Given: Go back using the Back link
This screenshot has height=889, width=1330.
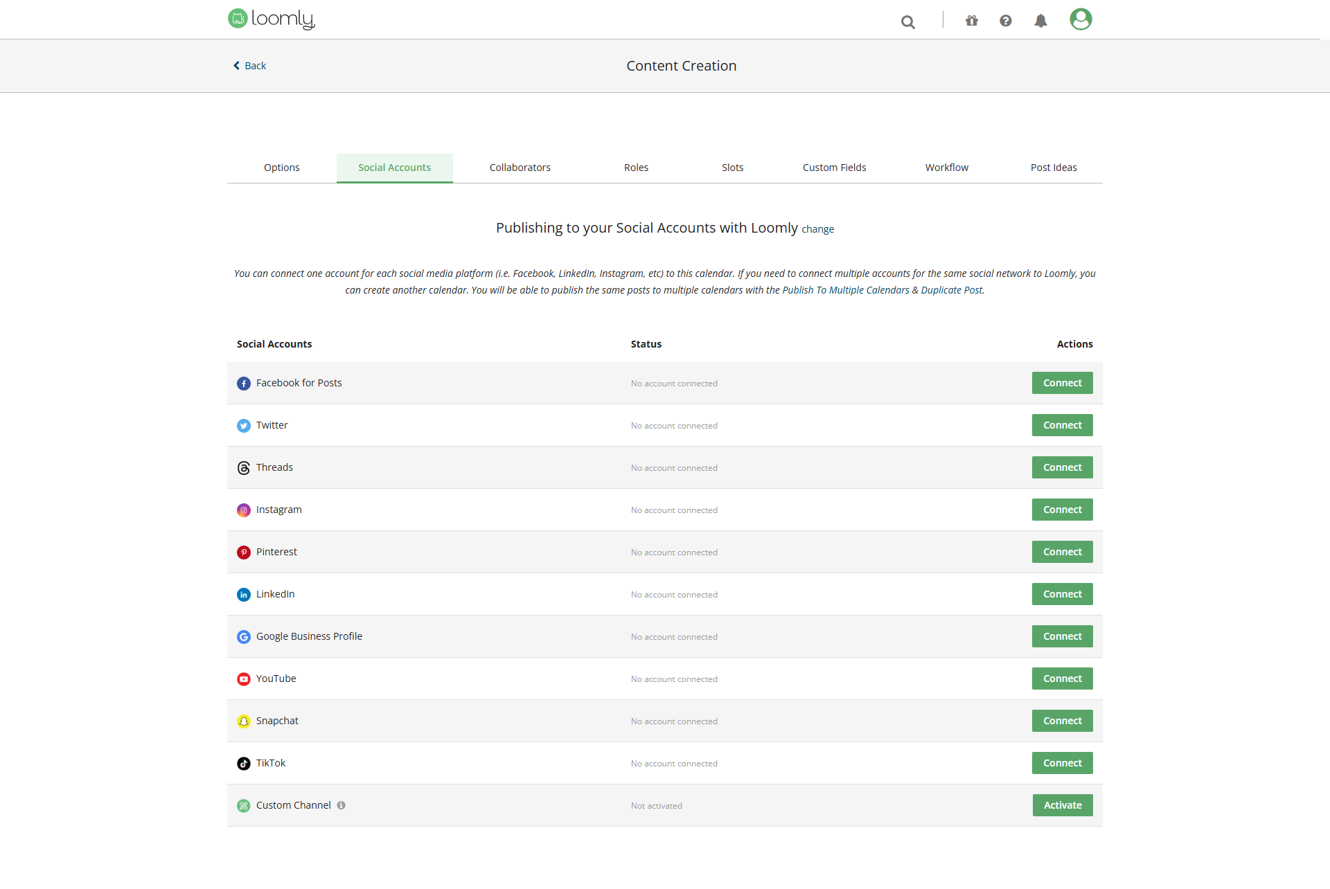Looking at the screenshot, I should coord(249,66).
